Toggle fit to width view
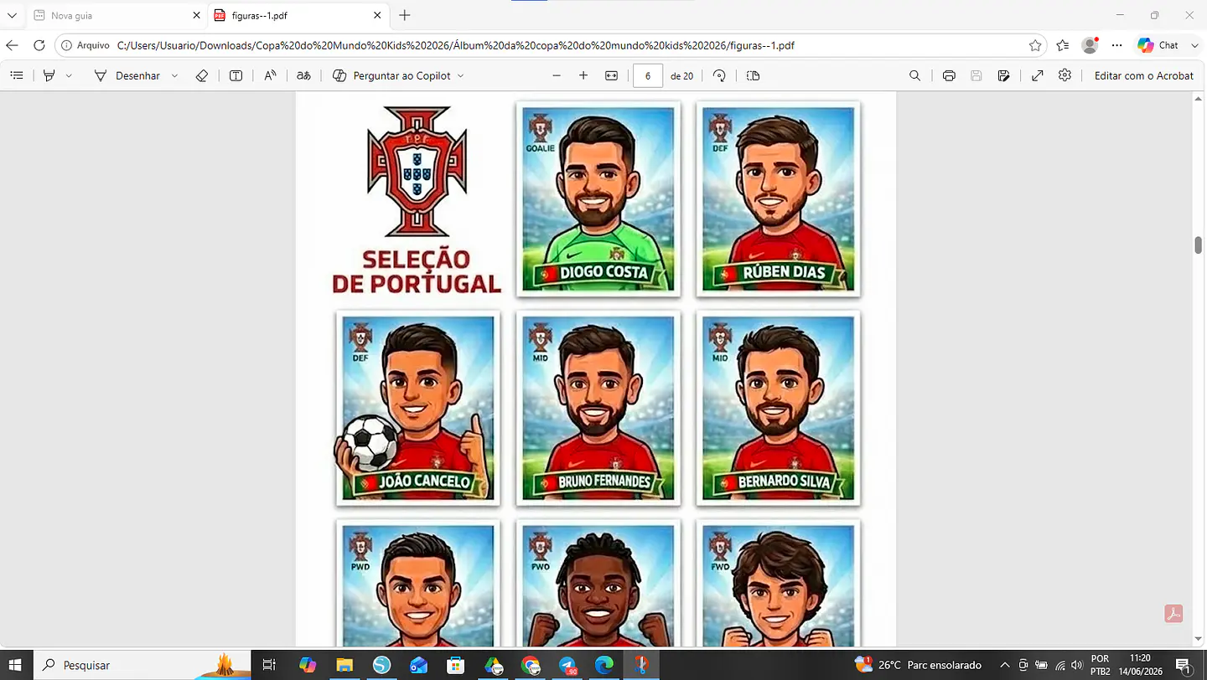This screenshot has width=1207, height=680. 612,75
